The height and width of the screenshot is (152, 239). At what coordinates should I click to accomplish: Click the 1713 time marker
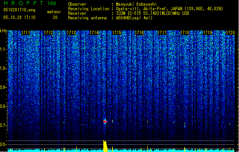pyautogui.click(x=71, y=33)
